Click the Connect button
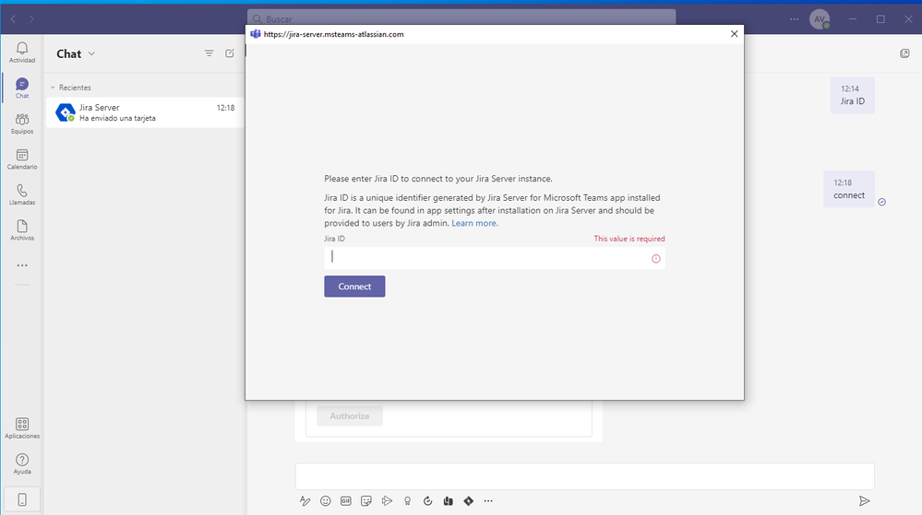Image resolution: width=922 pixels, height=515 pixels. point(354,287)
